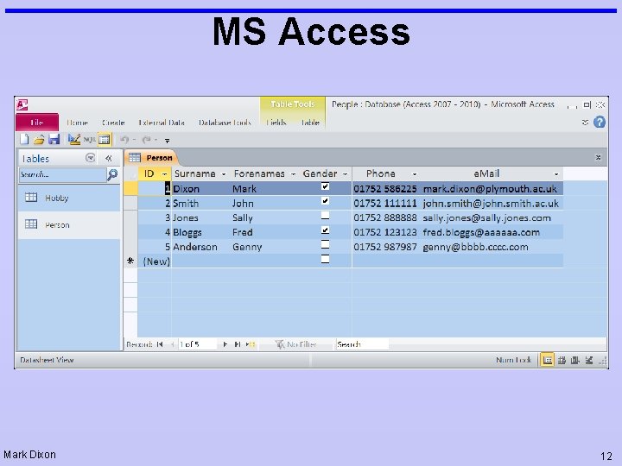Create a new blank record in navigator

[251, 344]
